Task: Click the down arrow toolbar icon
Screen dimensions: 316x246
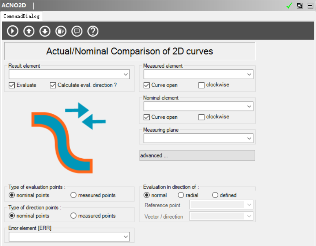Action: point(45,31)
